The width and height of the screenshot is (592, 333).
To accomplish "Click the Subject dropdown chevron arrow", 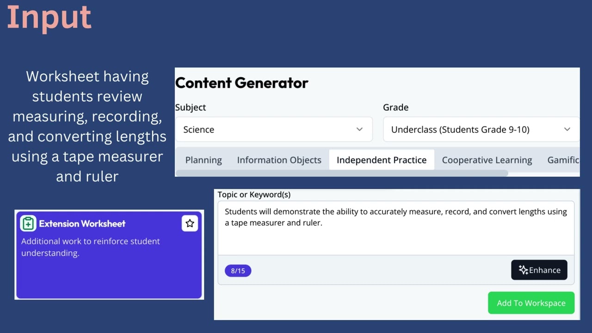I will [359, 129].
